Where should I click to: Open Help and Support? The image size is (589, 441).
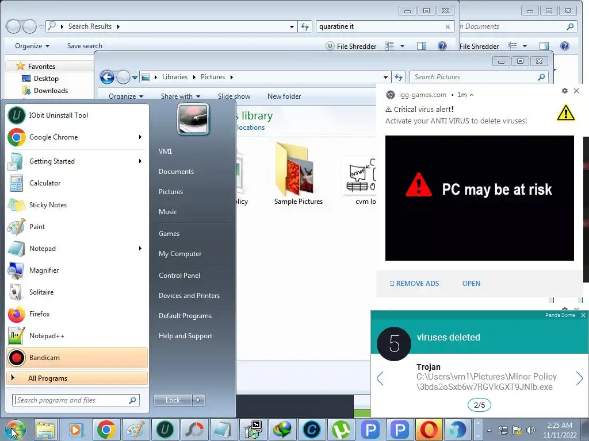[x=185, y=336]
